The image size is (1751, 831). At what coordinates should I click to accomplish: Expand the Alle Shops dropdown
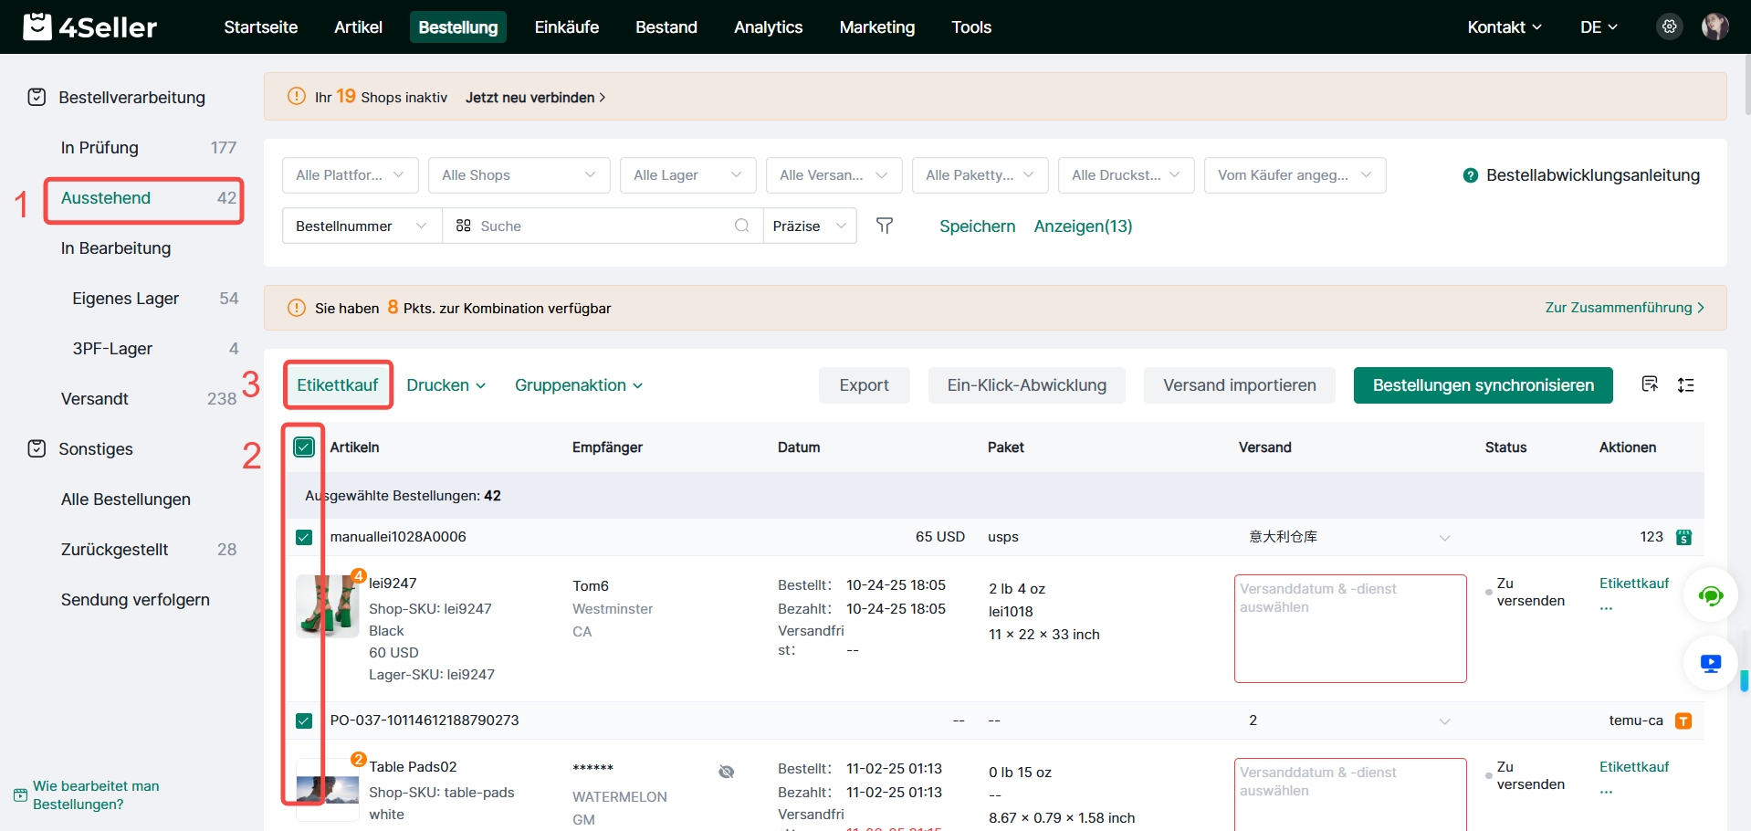[x=519, y=175]
